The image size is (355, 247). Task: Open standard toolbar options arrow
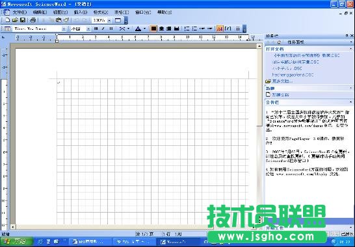126,20
